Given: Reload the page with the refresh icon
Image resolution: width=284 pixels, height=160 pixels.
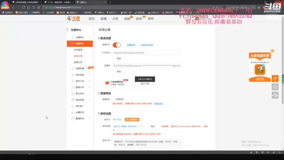Looking at the screenshot, I should pos(23,7).
